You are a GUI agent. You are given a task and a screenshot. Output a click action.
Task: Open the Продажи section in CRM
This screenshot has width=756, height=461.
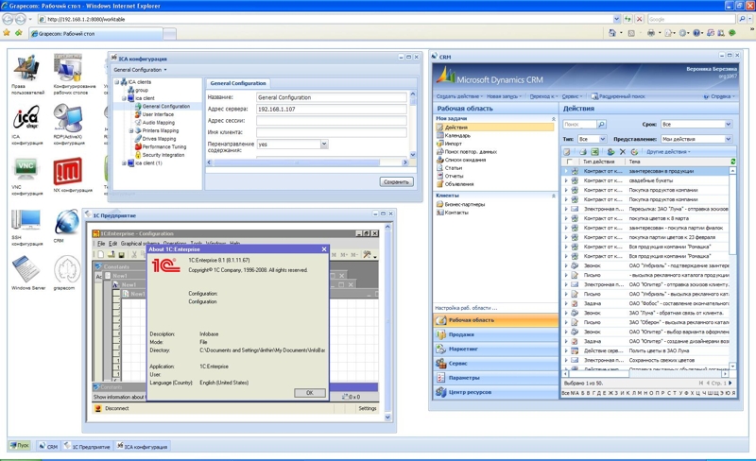tap(495, 334)
